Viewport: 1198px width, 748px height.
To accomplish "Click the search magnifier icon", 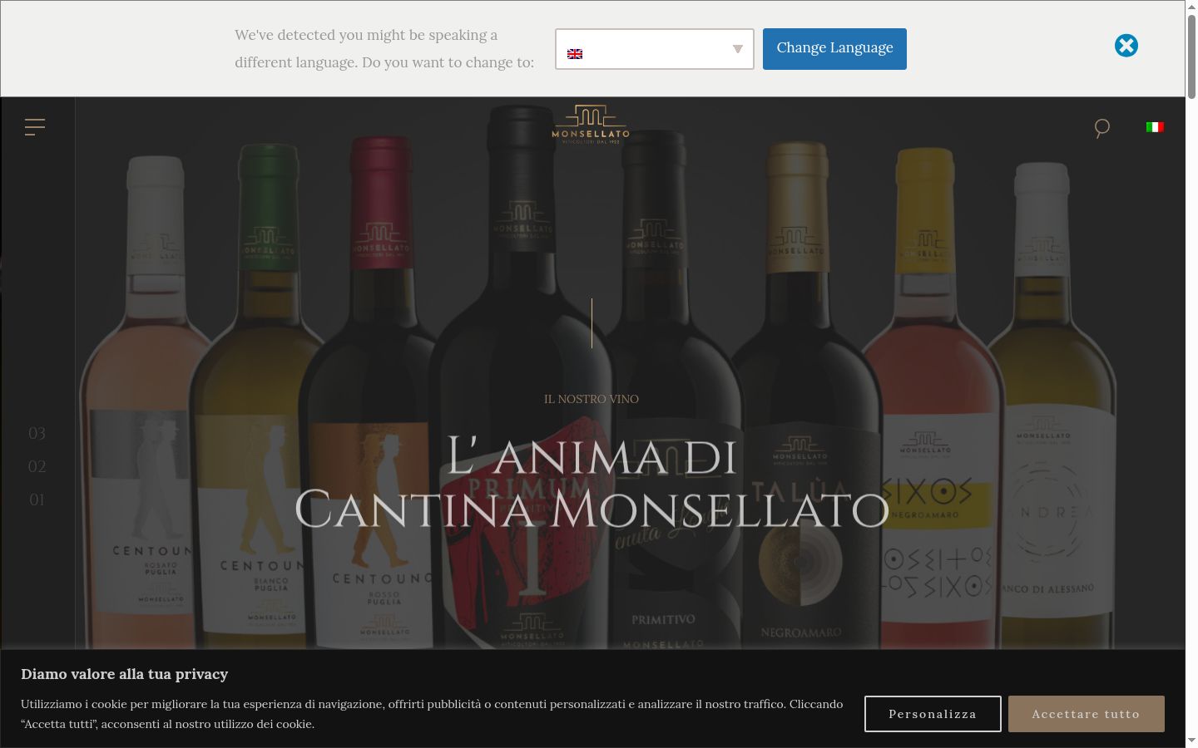I will tap(1102, 128).
